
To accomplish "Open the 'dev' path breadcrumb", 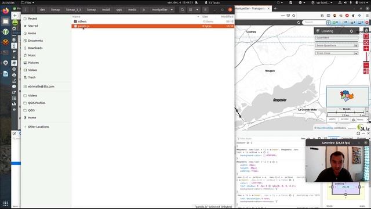I will point(42,10).
